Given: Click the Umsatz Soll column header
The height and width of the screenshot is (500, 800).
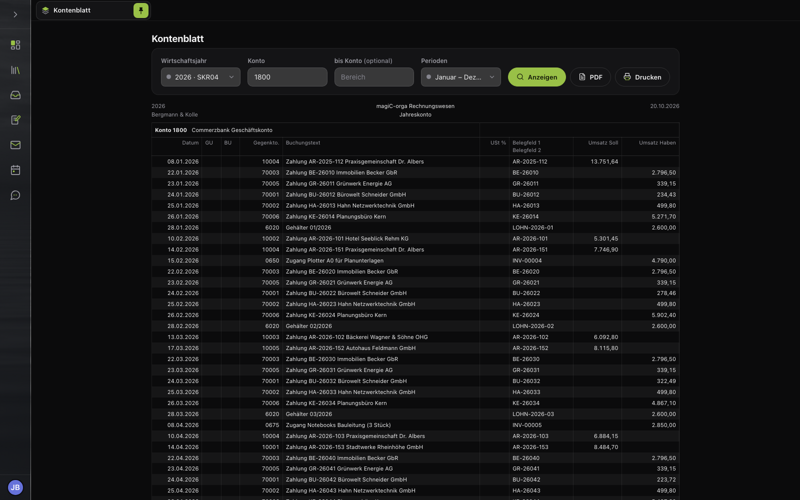Looking at the screenshot, I should [x=603, y=143].
